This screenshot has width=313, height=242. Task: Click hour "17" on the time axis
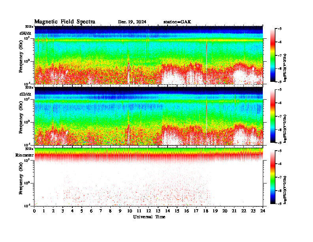pos(196,211)
